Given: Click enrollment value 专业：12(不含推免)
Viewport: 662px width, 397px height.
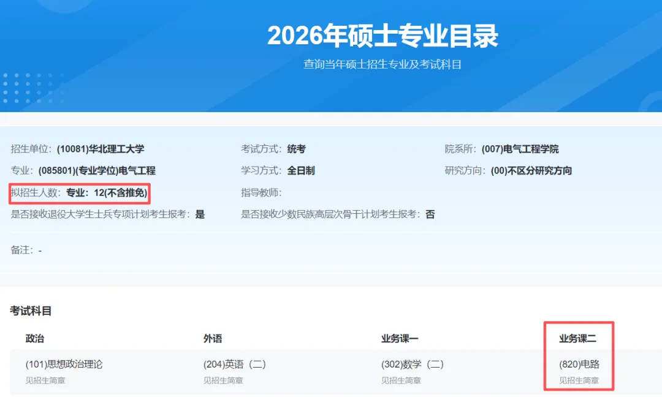Looking at the screenshot, I should [x=107, y=193].
